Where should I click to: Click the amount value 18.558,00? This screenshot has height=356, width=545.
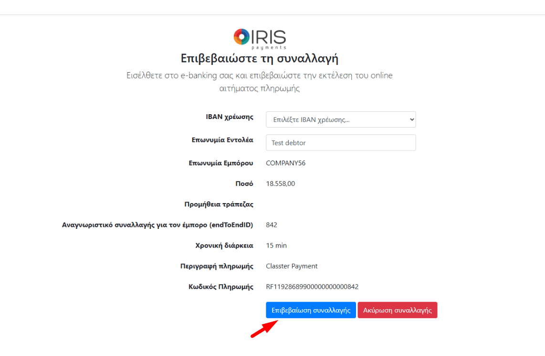pyautogui.click(x=280, y=183)
